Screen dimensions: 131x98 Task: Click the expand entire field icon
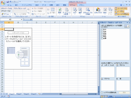click(28, 9)
